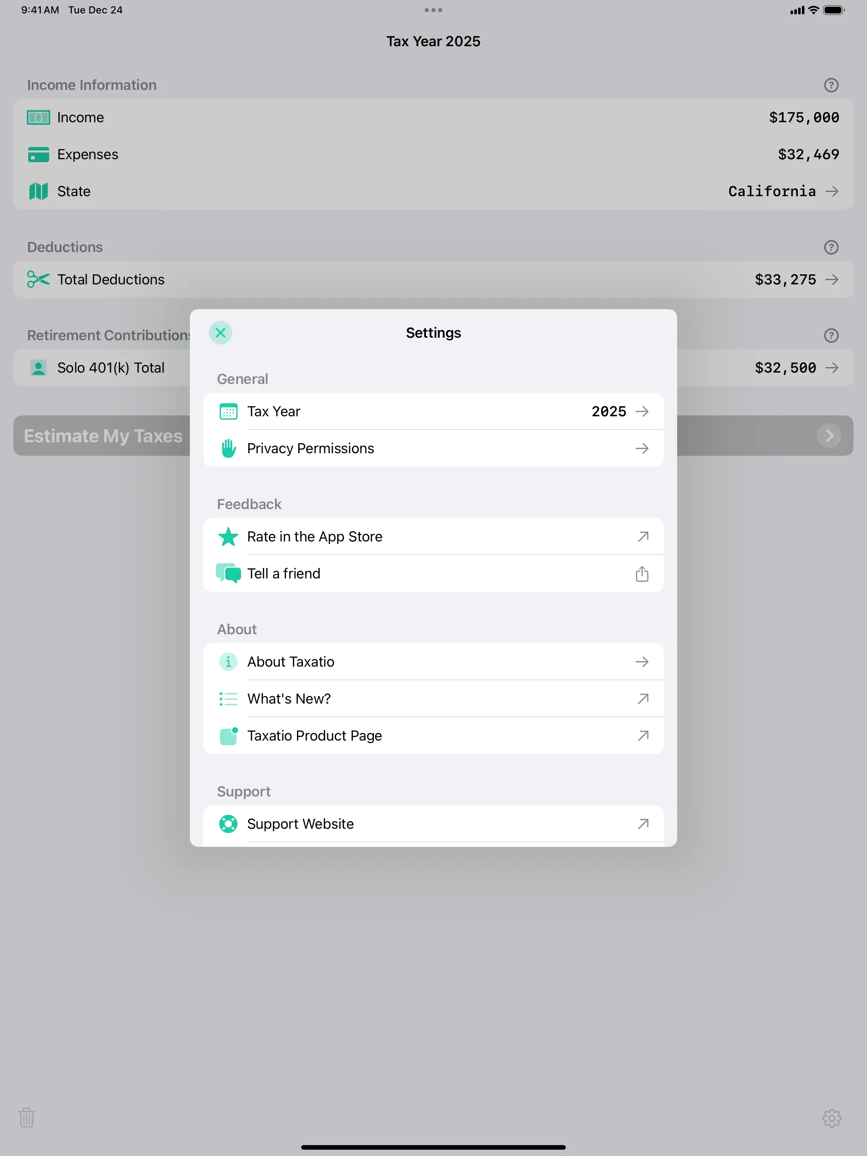Tap the trash icon at bottom left
Viewport: 867px width, 1156px height.
26,1118
